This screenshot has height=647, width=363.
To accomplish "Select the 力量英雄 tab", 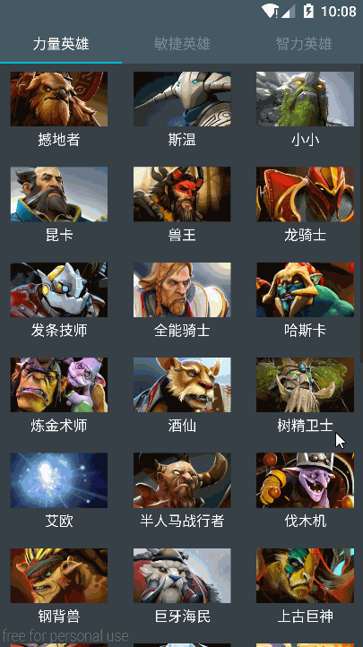I will [x=61, y=44].
